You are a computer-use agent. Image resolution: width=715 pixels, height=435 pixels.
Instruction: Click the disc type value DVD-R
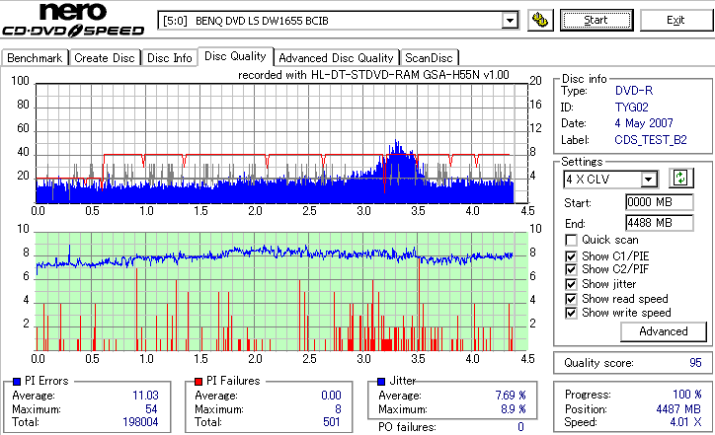pos(634,91)
